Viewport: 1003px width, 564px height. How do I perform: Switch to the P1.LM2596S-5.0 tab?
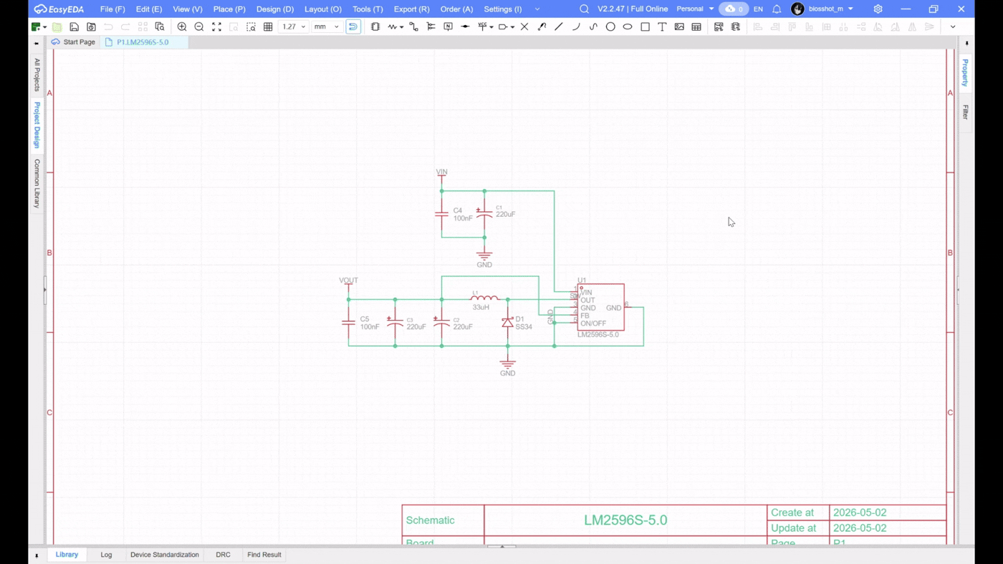[x=143, y=42]
